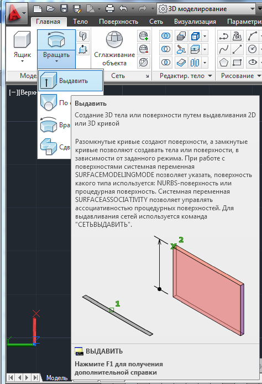Click the Press/Pull icon beside Вращать
The height and width of the screenshot is (384, 262).
[x=83, y=49]
